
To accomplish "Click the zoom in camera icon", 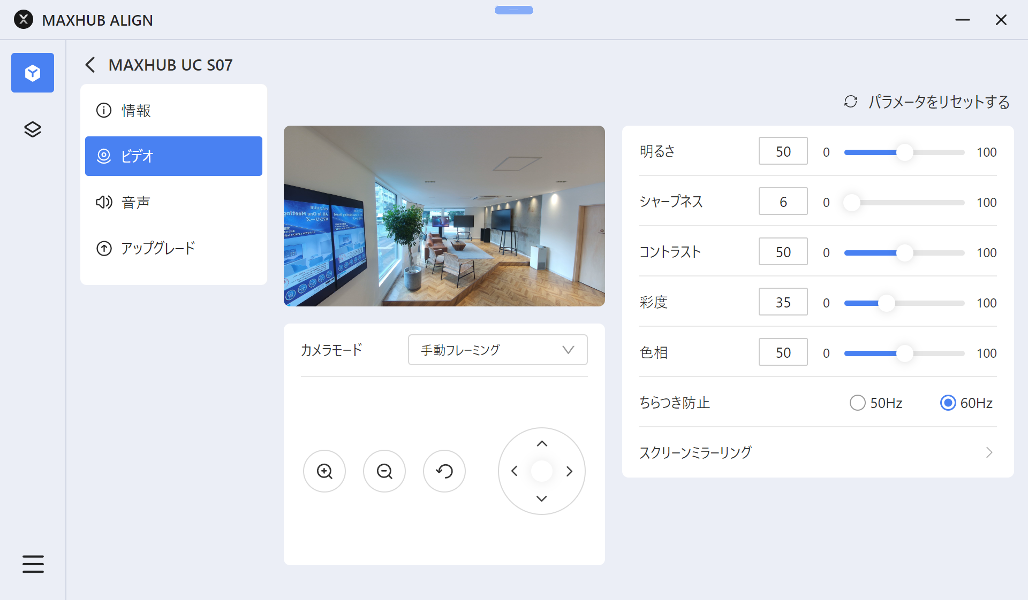I will point(324,471).
